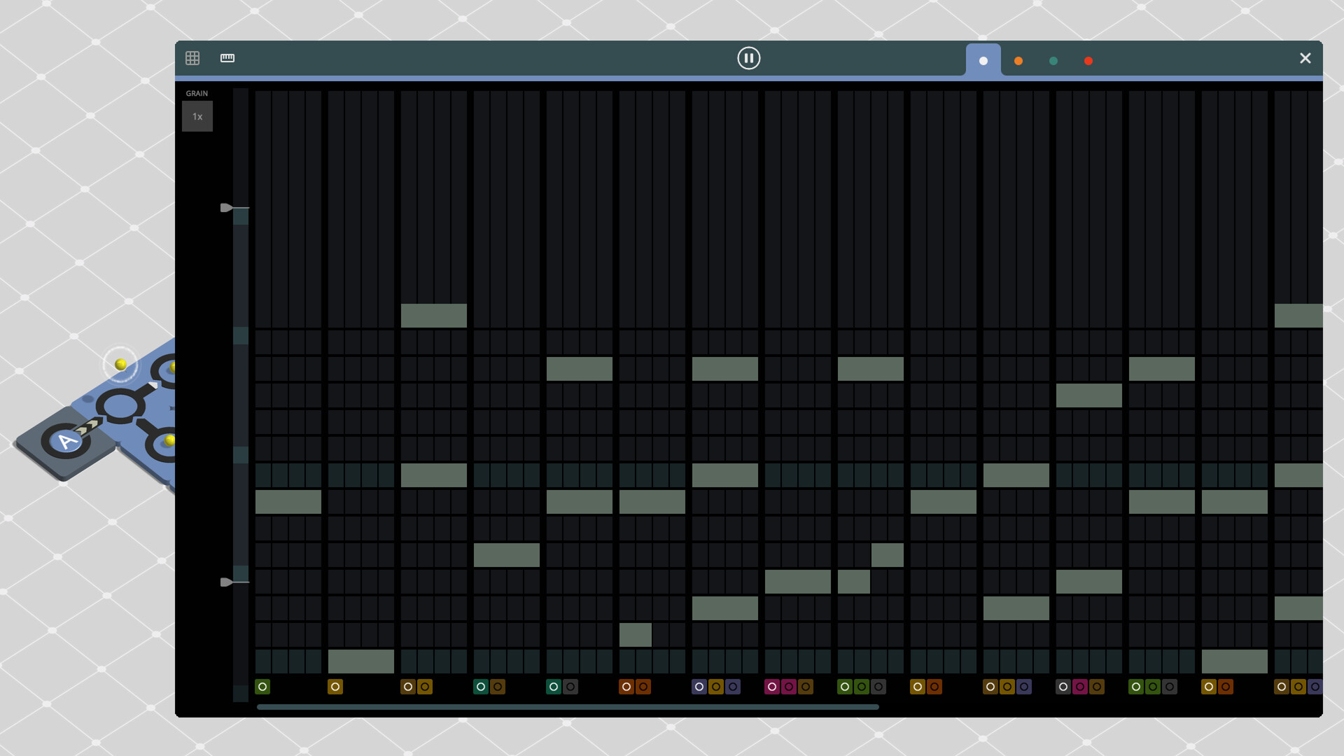Switch to the orange-dot track tab
The width and height of the screenshot is (1344, 756).
[x=1018, y=61]
